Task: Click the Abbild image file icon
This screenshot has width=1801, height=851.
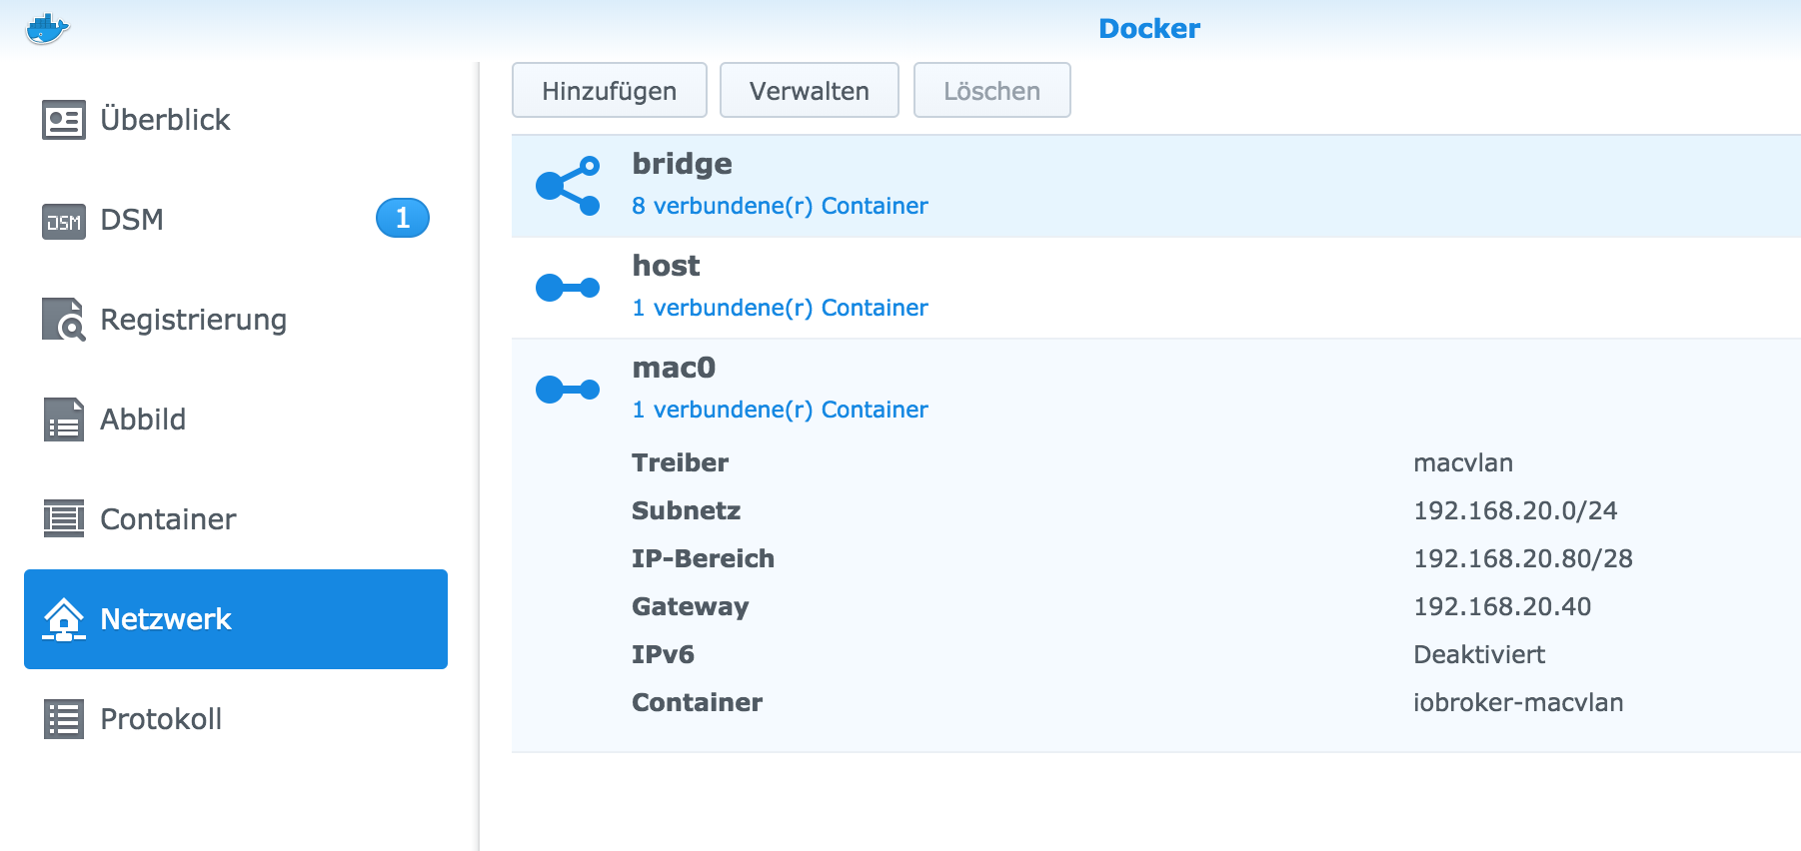Action: pos(64,420)
